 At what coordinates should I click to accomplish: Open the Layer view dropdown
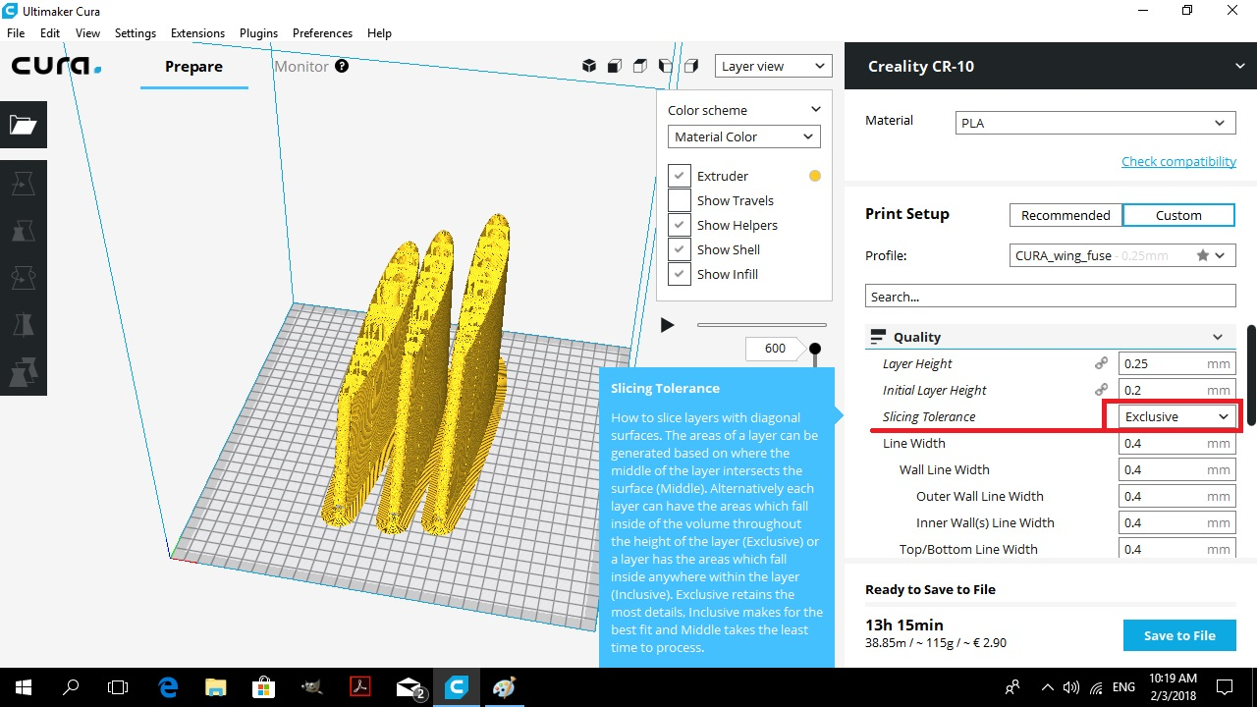(773, 66)
